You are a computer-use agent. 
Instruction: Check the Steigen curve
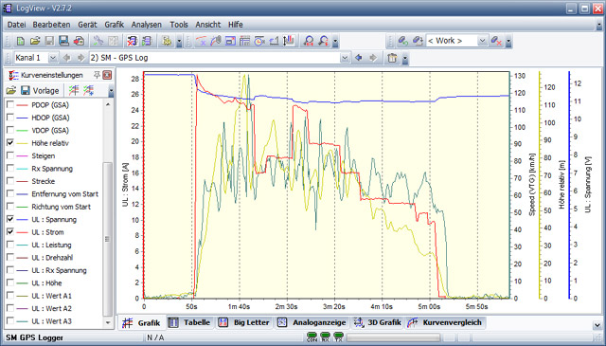tap(10, 155)
